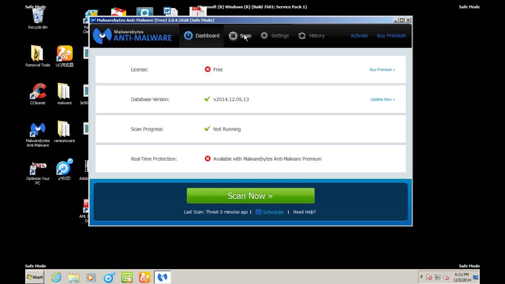Launch Internet Explorer from taskbar

(56, 277)
